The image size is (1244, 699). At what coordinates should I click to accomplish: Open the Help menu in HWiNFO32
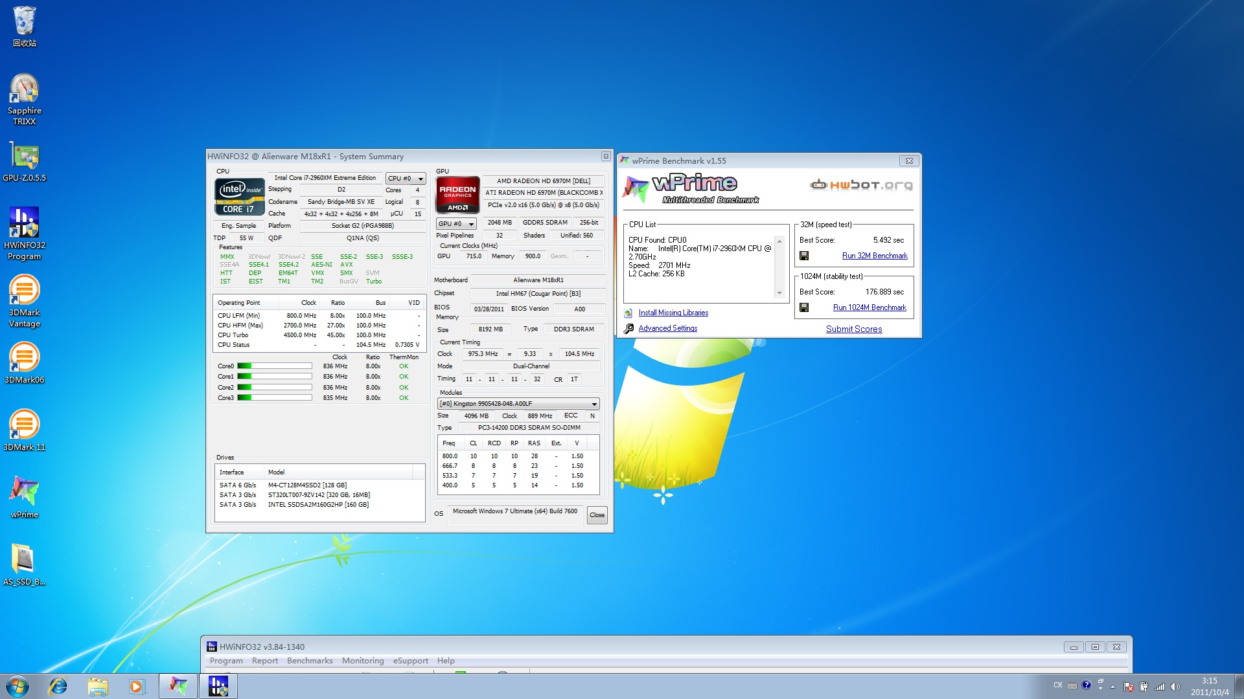tap(446, 661)
